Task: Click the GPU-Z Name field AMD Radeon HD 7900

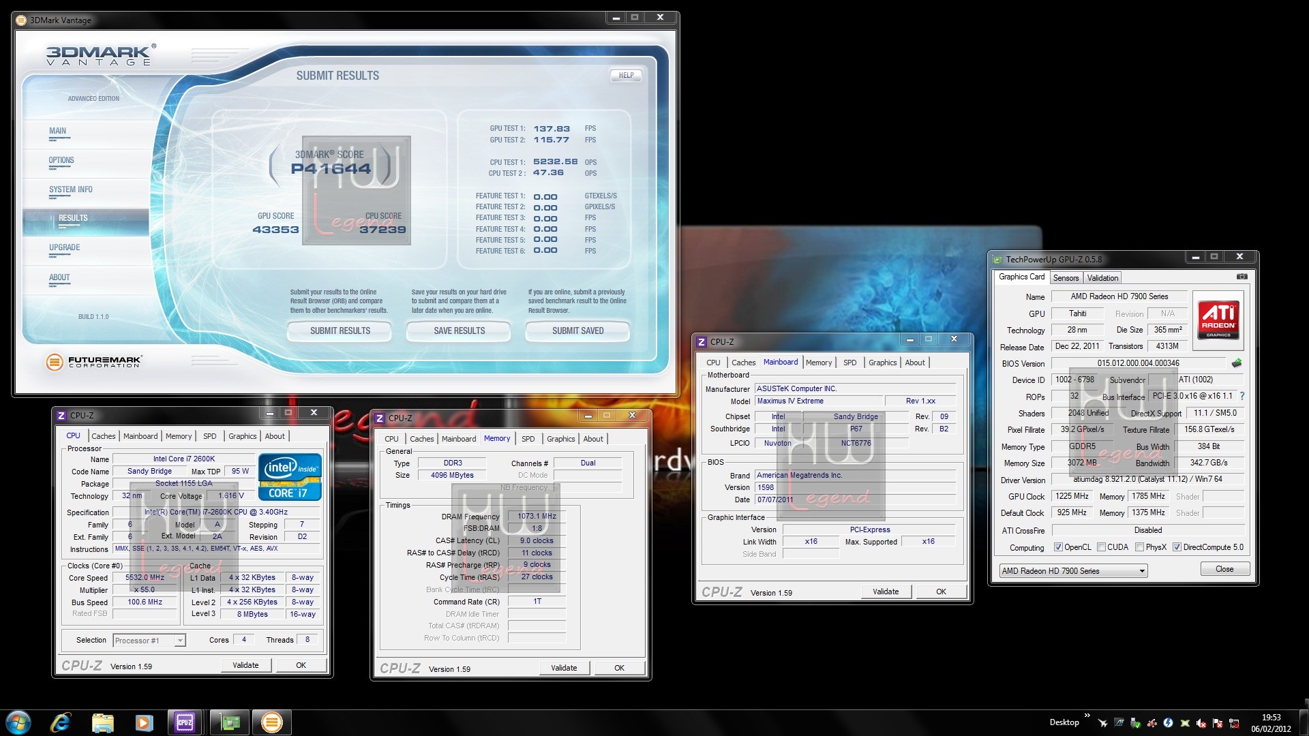Action: click(1119, 296)
